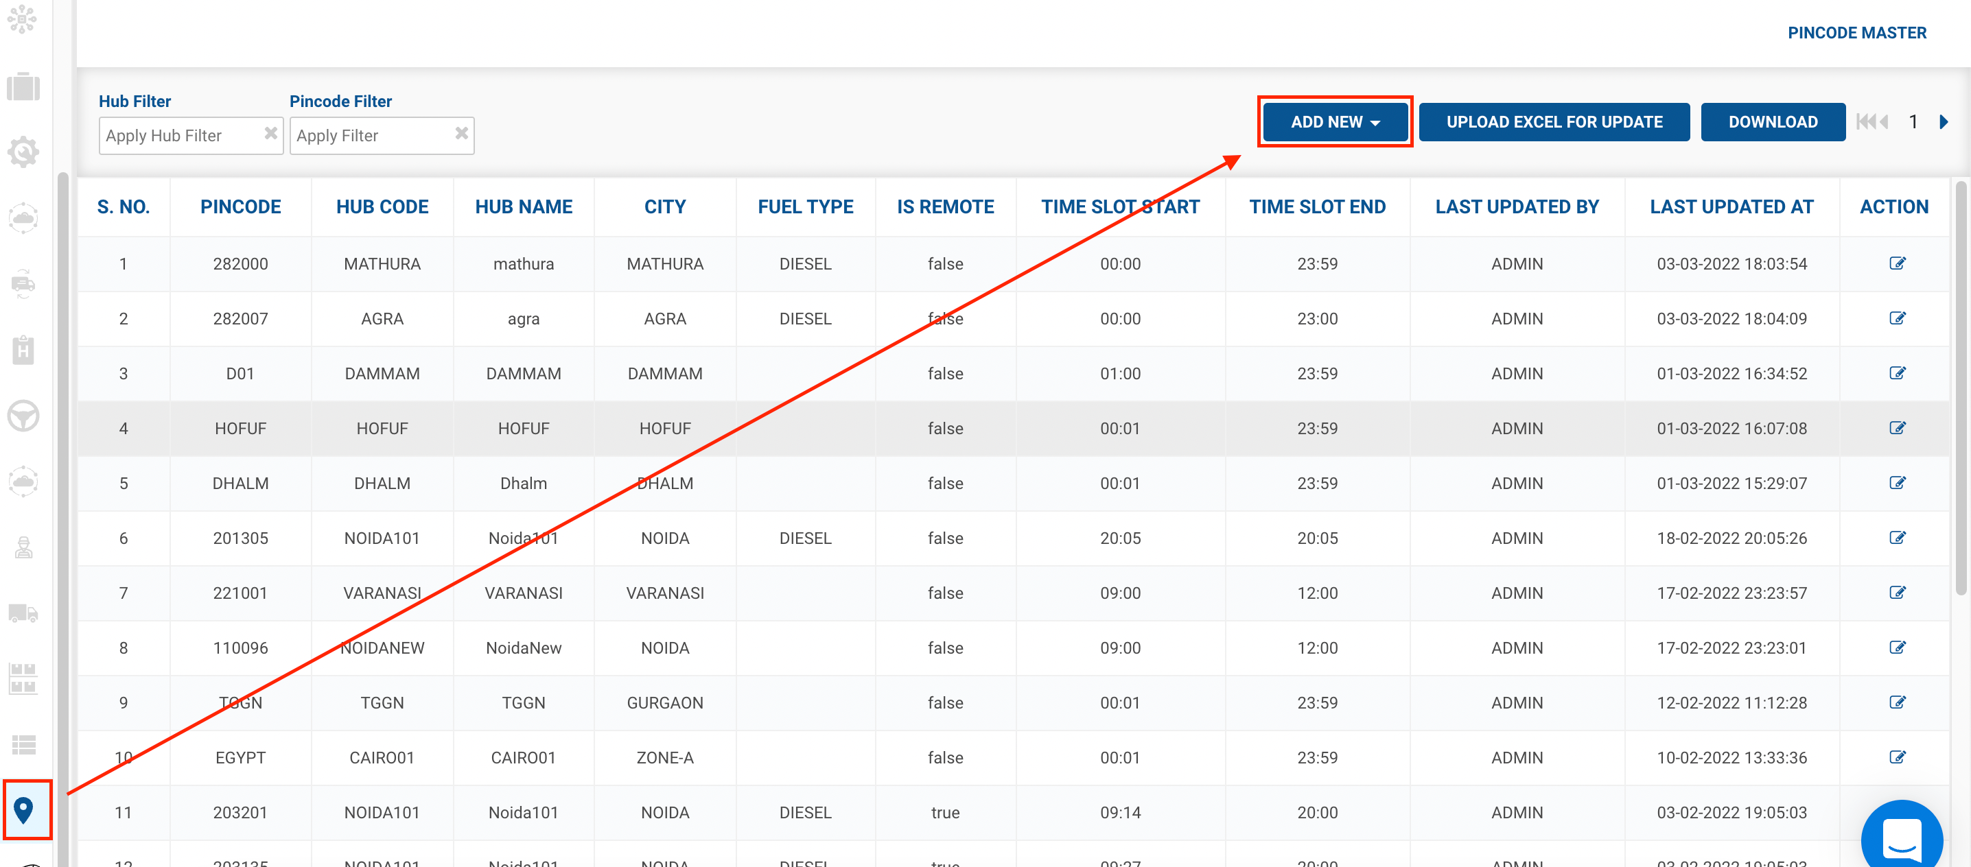The height and width of the screenshot is (867, 1971).
Task: Click the steering wheel sidebar icon
Action: pos(23,416)
